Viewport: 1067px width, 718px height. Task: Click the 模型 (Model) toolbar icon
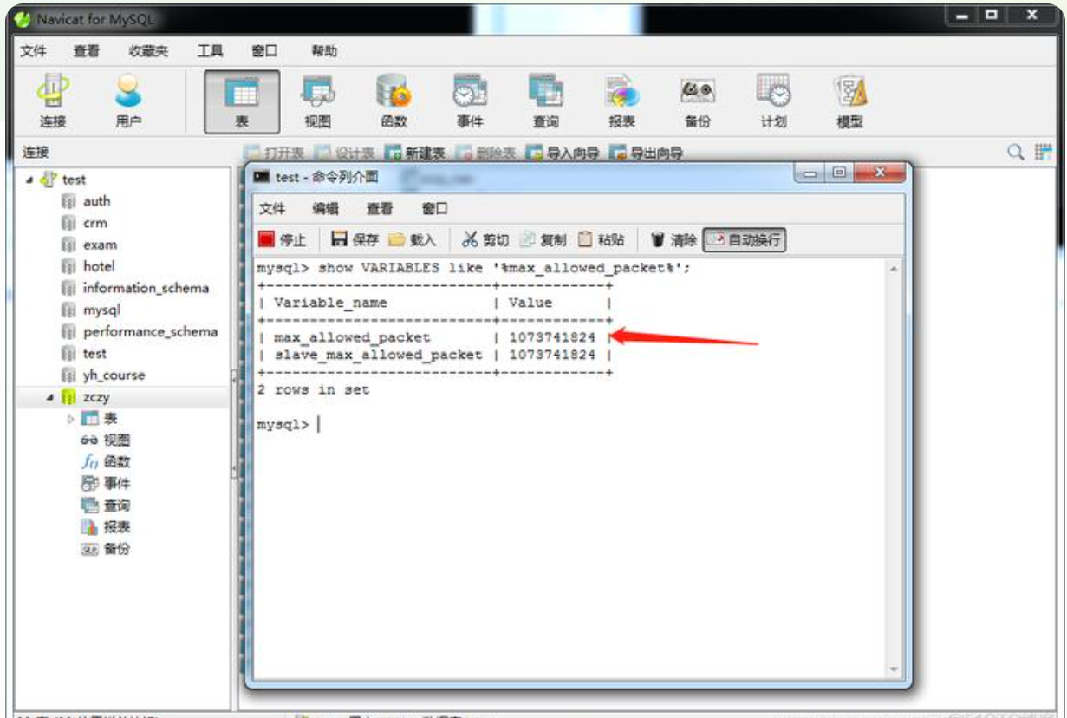point(849,101)
